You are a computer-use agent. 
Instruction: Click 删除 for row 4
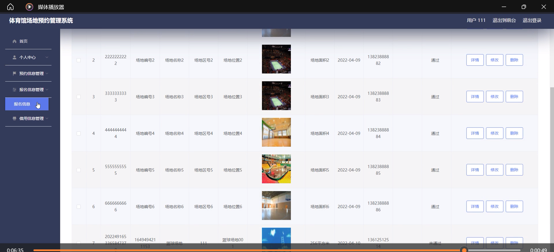coord(514,133)
